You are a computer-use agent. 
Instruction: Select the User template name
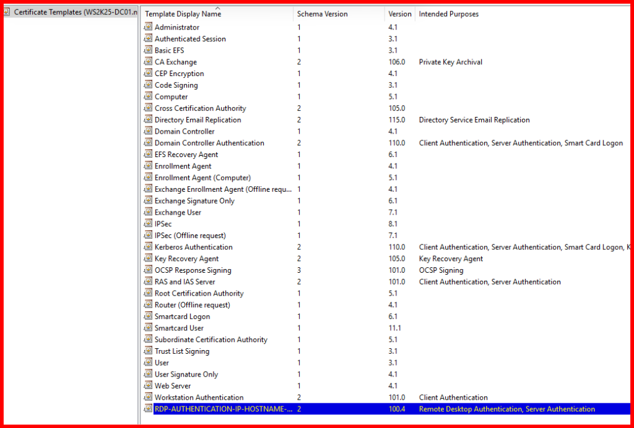click(162, 363)
